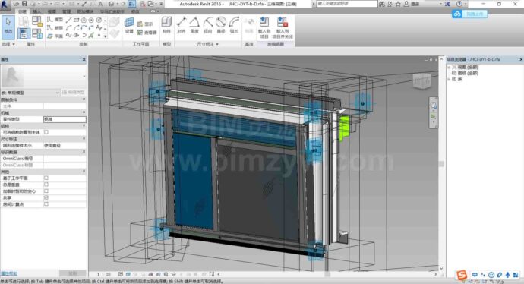
Task: Select the Modify arrow tool
Action: coord(8,26)
